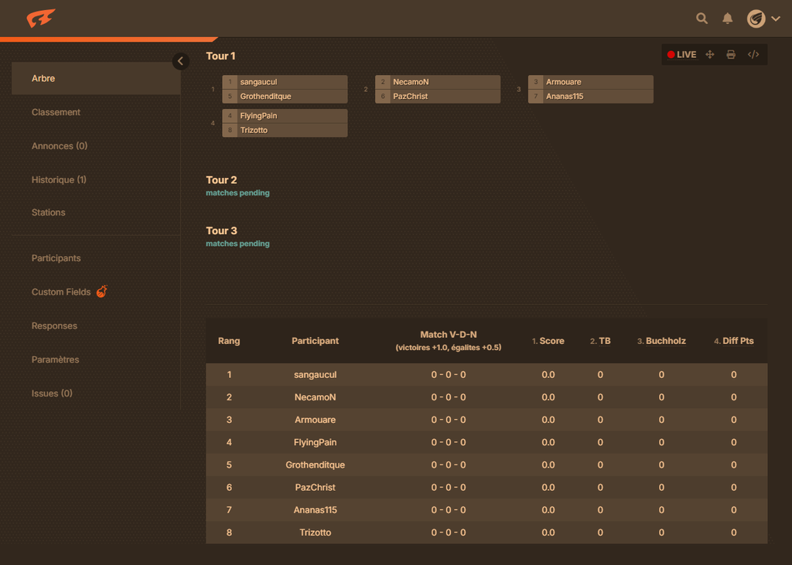This screenshot has width=792, height=565.
Task: Open the search magnifier icon
Action: (702, 19)
